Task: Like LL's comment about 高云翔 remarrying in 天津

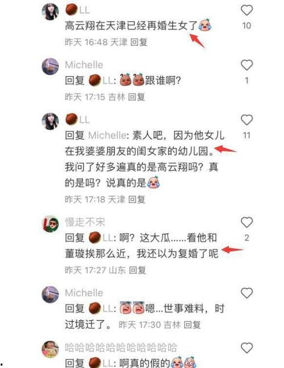Action: pyautogui.click(x=246, y=10)
